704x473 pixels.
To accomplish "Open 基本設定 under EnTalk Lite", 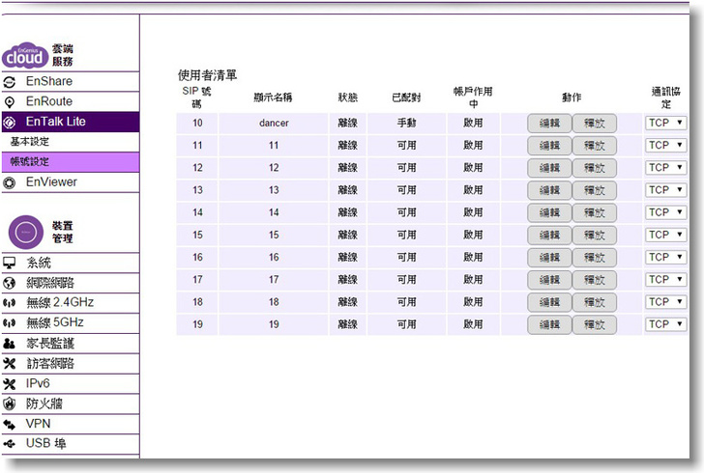I will tap(30, 142).
